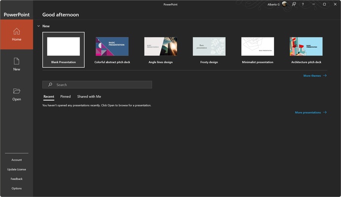341x197 pixels.
Task: Choose the Angle lines design template
Action: point(161,50)
